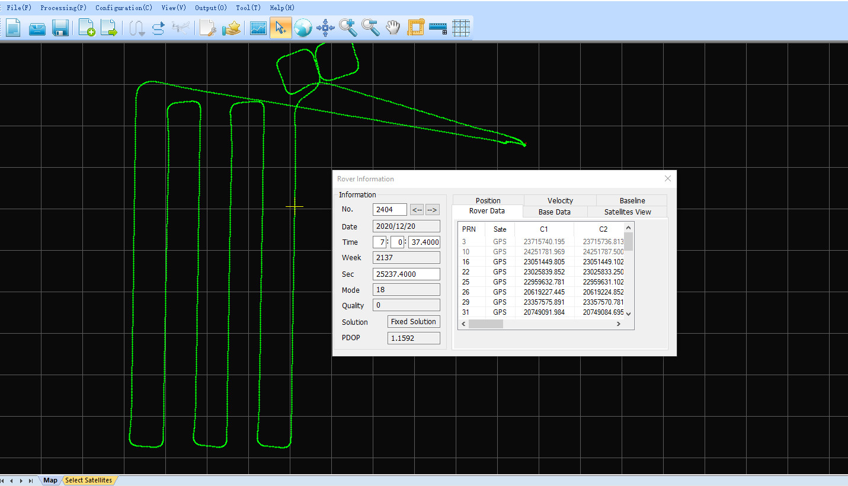Click the Sec input field
Screen dimensions: 848x486
[x=406, y=274]
